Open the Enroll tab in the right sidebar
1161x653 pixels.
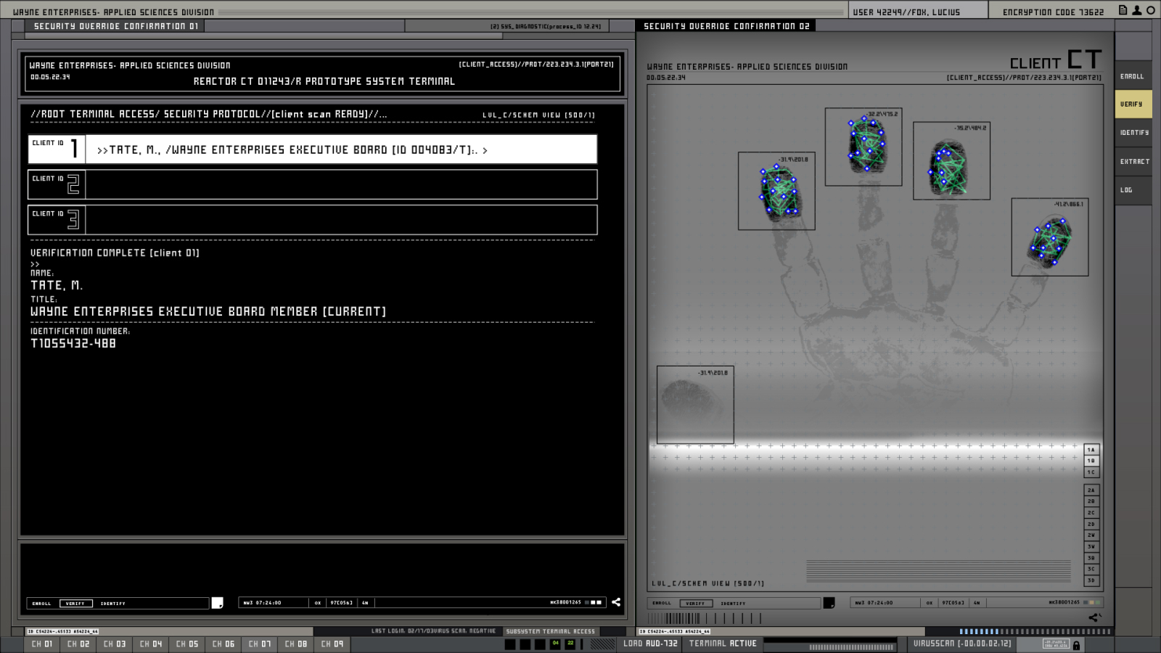pyautogui.click(x=1133, y=76)
